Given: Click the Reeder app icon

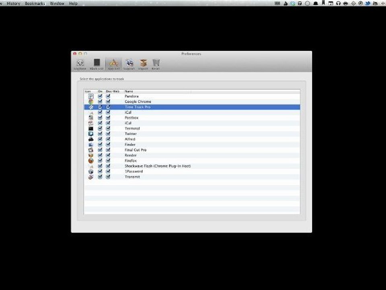Looking at the screenshot, I should click(x=91, y=155).
